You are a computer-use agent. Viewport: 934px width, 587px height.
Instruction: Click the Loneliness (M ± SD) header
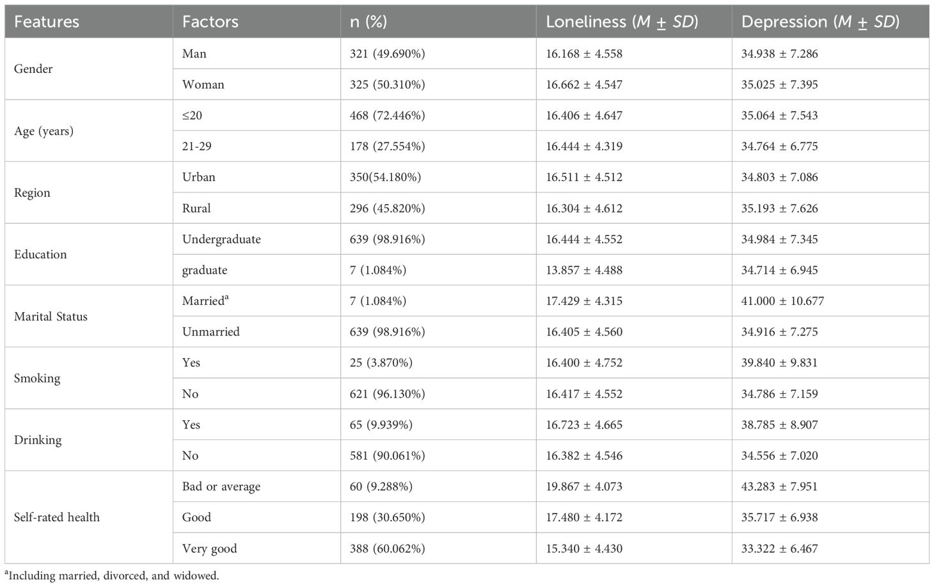[621, 22]
